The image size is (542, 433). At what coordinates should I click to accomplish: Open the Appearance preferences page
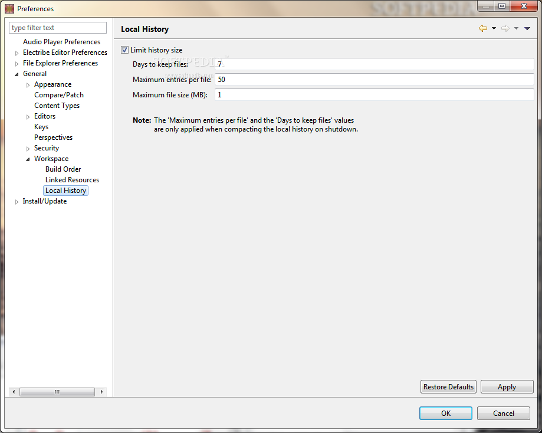(52, 84)
